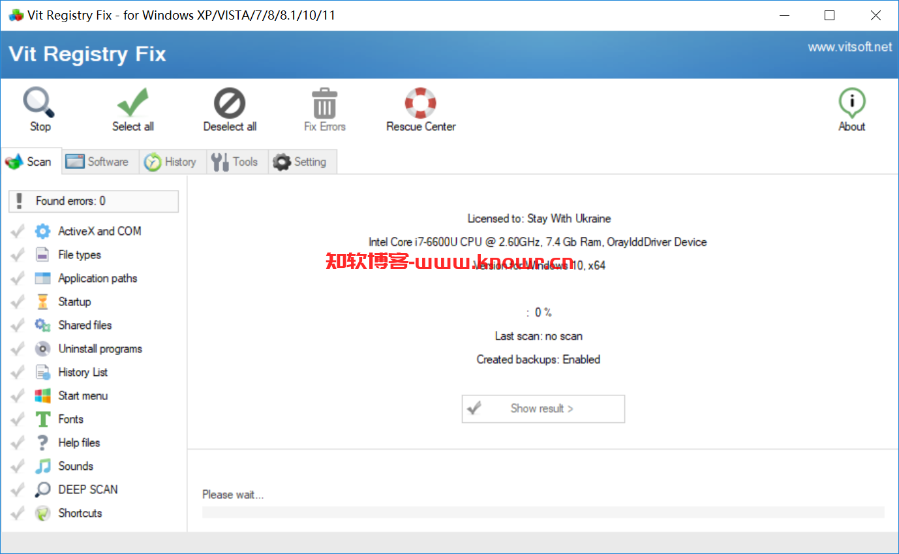The width and height of the screenshot is (899, 554).
Task: Select the DEEP SCAN label
Action: click(88, 489)
